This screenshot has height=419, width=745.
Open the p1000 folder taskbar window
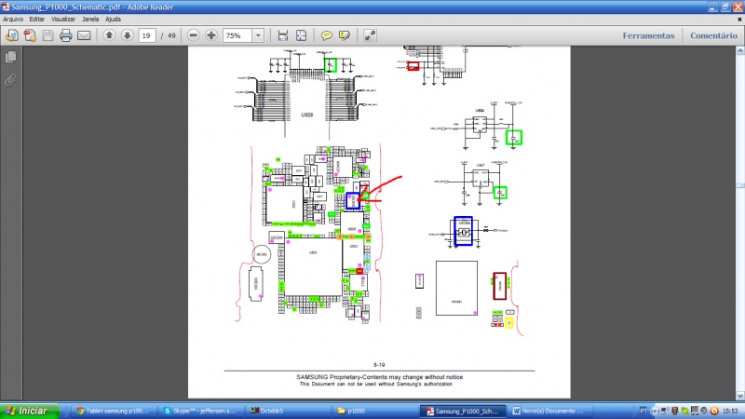point(374,411)
